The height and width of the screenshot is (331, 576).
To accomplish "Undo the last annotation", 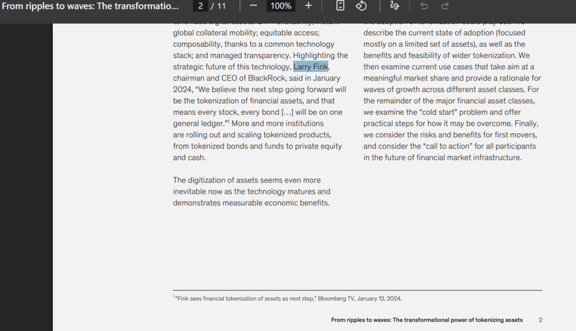I will 424,6.
